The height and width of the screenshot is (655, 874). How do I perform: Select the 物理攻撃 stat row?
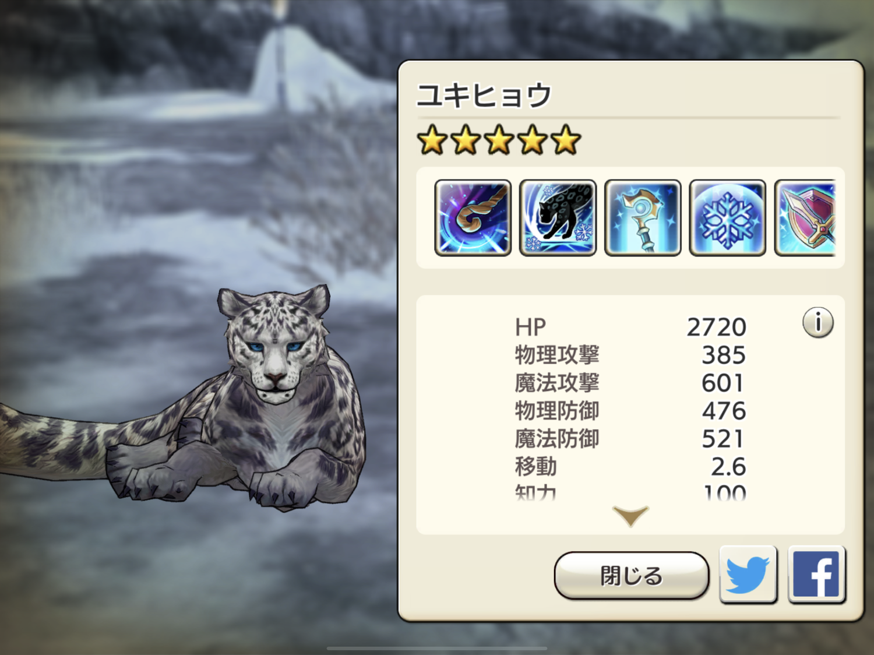(x=630, y=355)
